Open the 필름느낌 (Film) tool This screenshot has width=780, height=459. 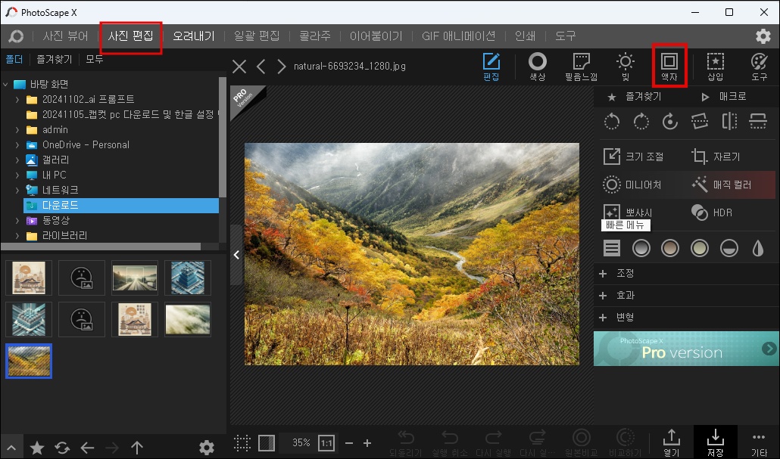[581, 67]
